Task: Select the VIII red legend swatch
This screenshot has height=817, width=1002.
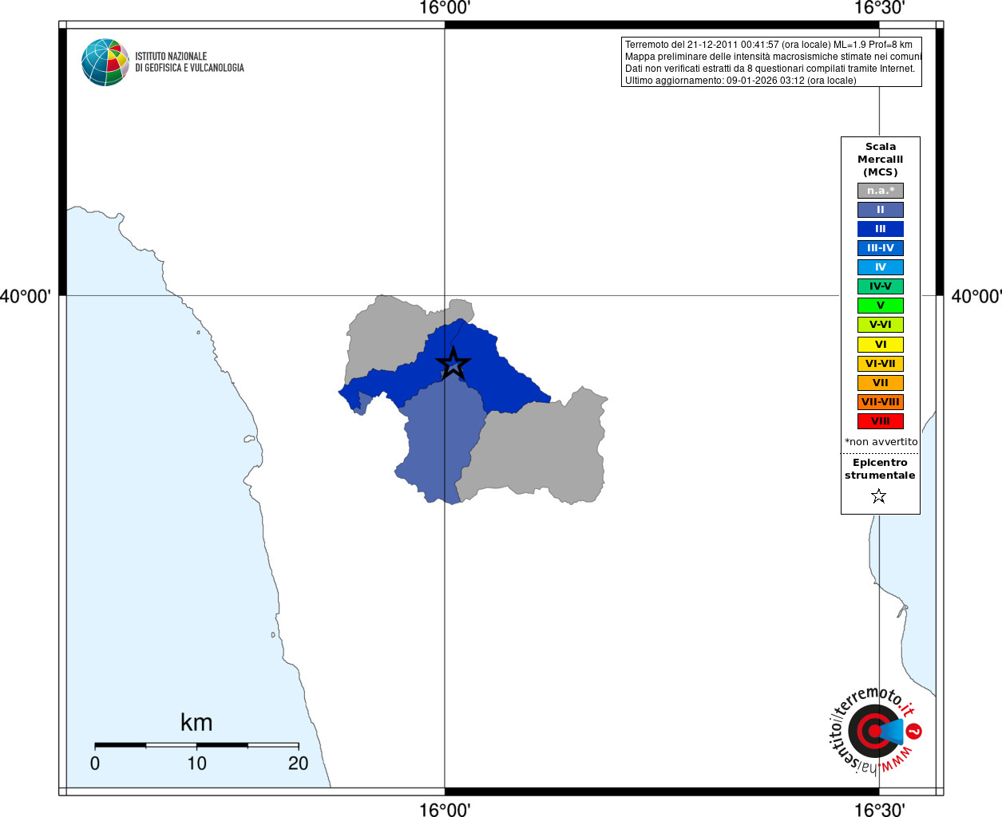Action: (x=881, y=421)
